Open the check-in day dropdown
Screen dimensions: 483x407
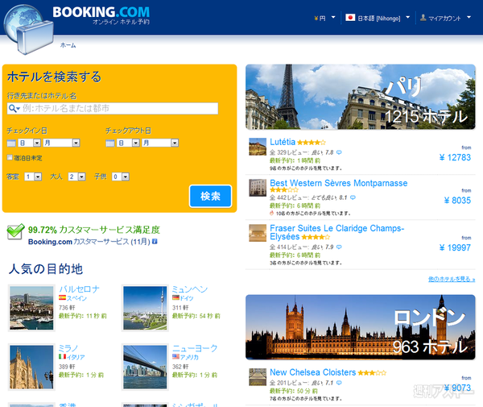coord(30,143)
